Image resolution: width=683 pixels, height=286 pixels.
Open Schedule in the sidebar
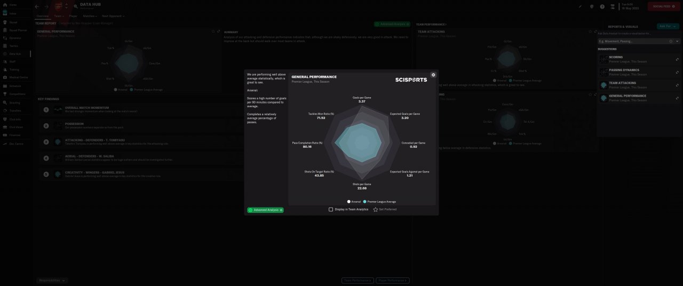click(x=15, y=86)
